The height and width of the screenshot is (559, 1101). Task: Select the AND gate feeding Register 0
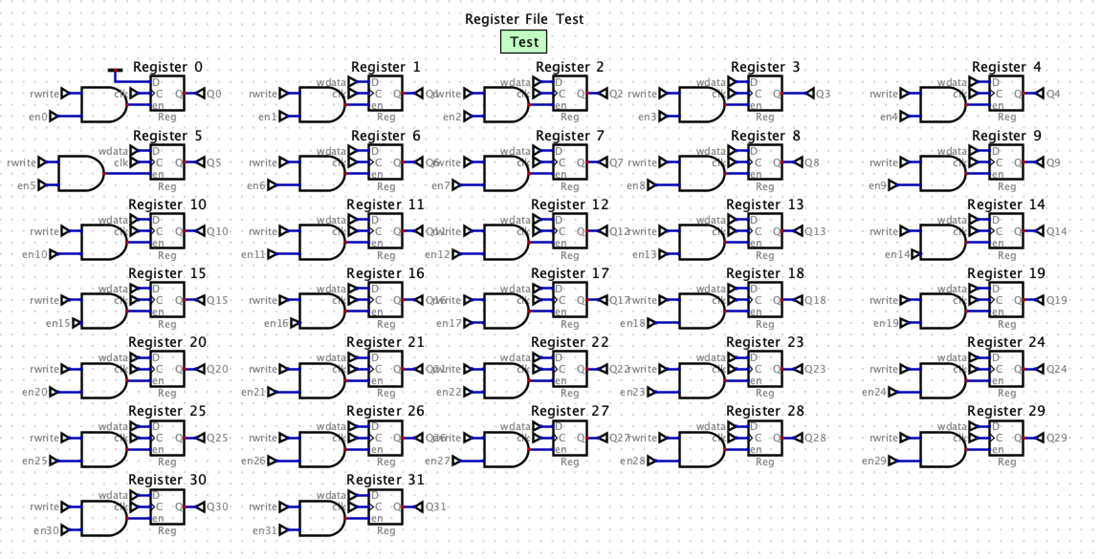point(102,105)
